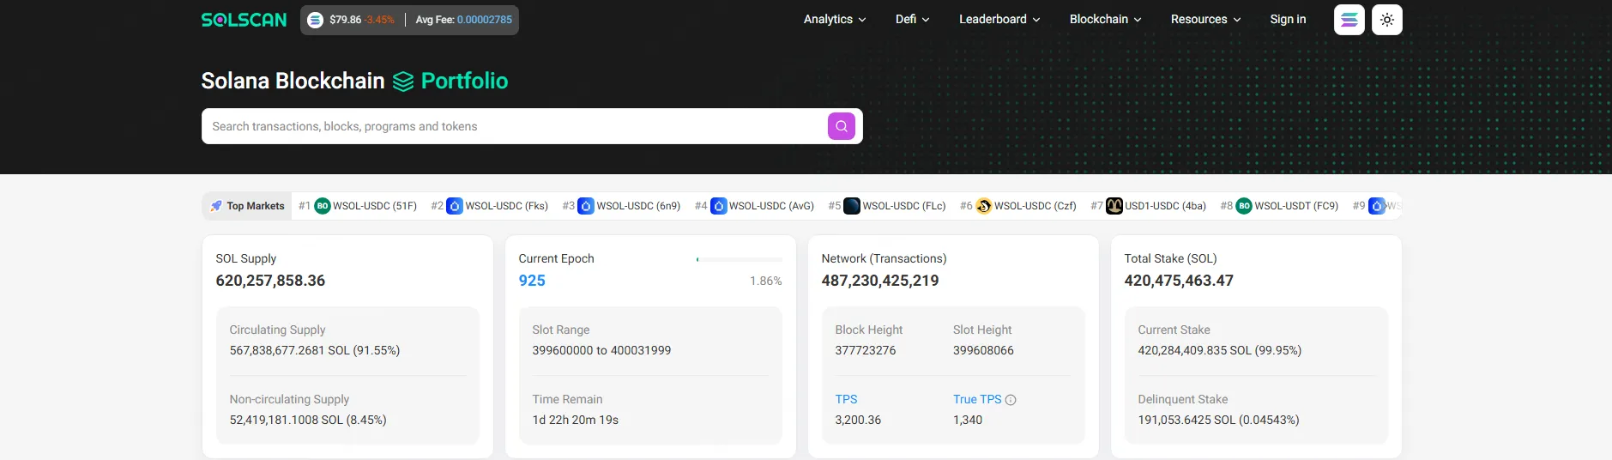Open current epoch 925 link
Image resolution: width=1612 pixels, height=460 pixels.
pyautogui.click(x=532, y=281)
